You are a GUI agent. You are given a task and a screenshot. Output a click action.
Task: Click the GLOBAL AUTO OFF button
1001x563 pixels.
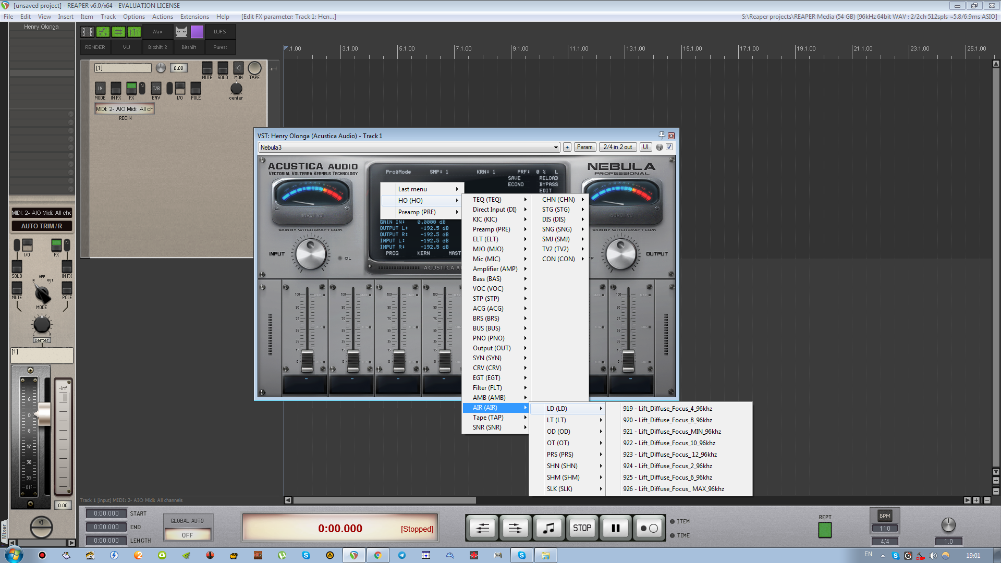click(x=187, y=535)
